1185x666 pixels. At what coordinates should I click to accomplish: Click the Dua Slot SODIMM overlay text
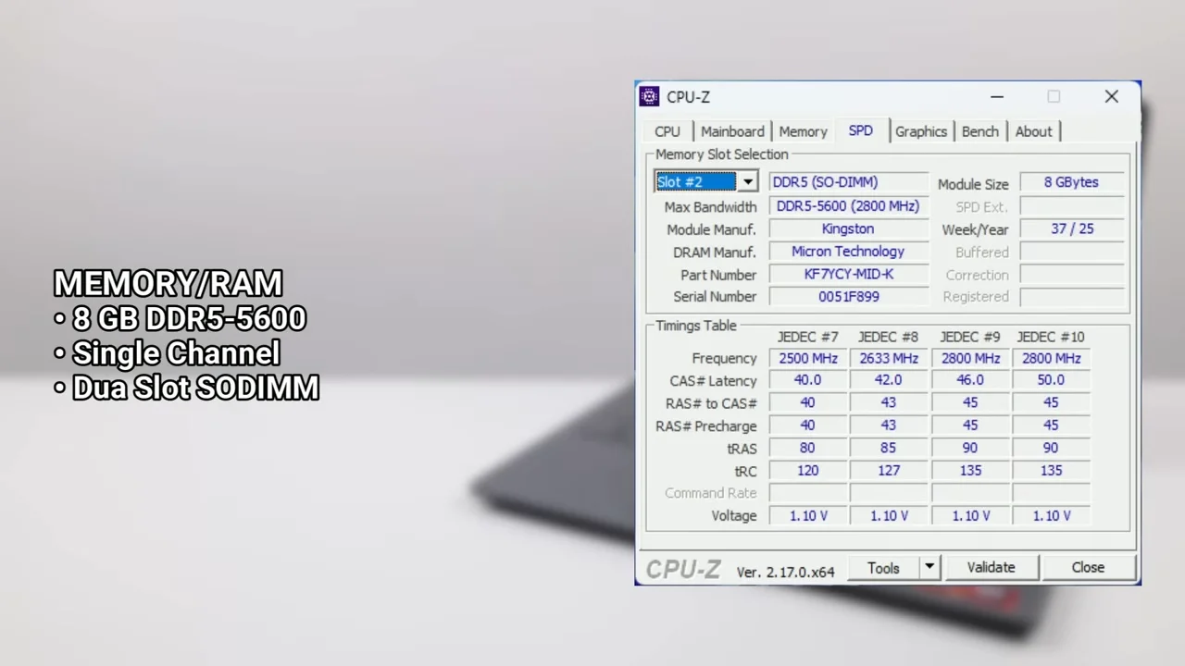click(x=195, y=388)
